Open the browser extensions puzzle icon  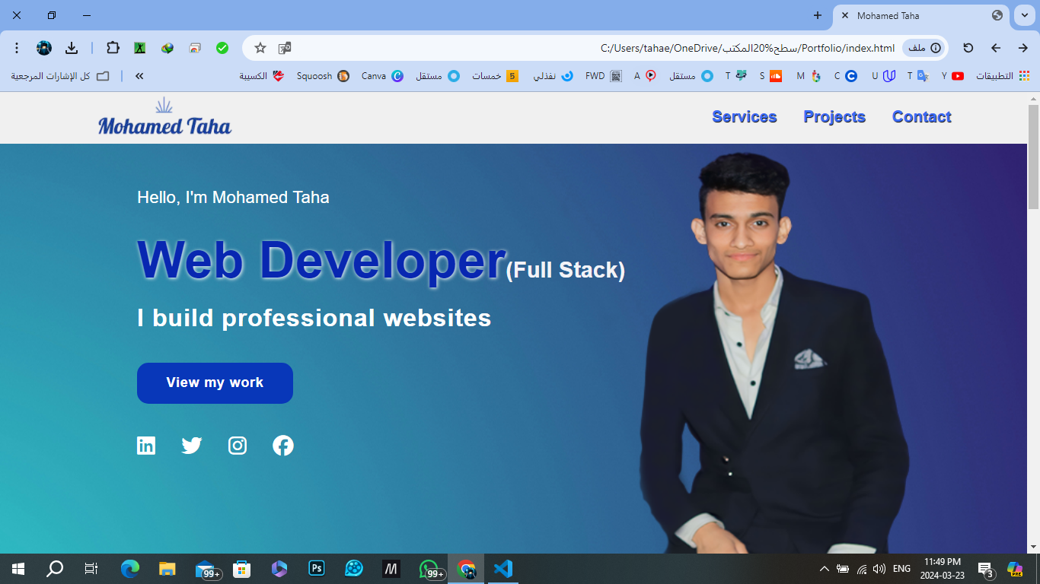[x=113, y=48]
